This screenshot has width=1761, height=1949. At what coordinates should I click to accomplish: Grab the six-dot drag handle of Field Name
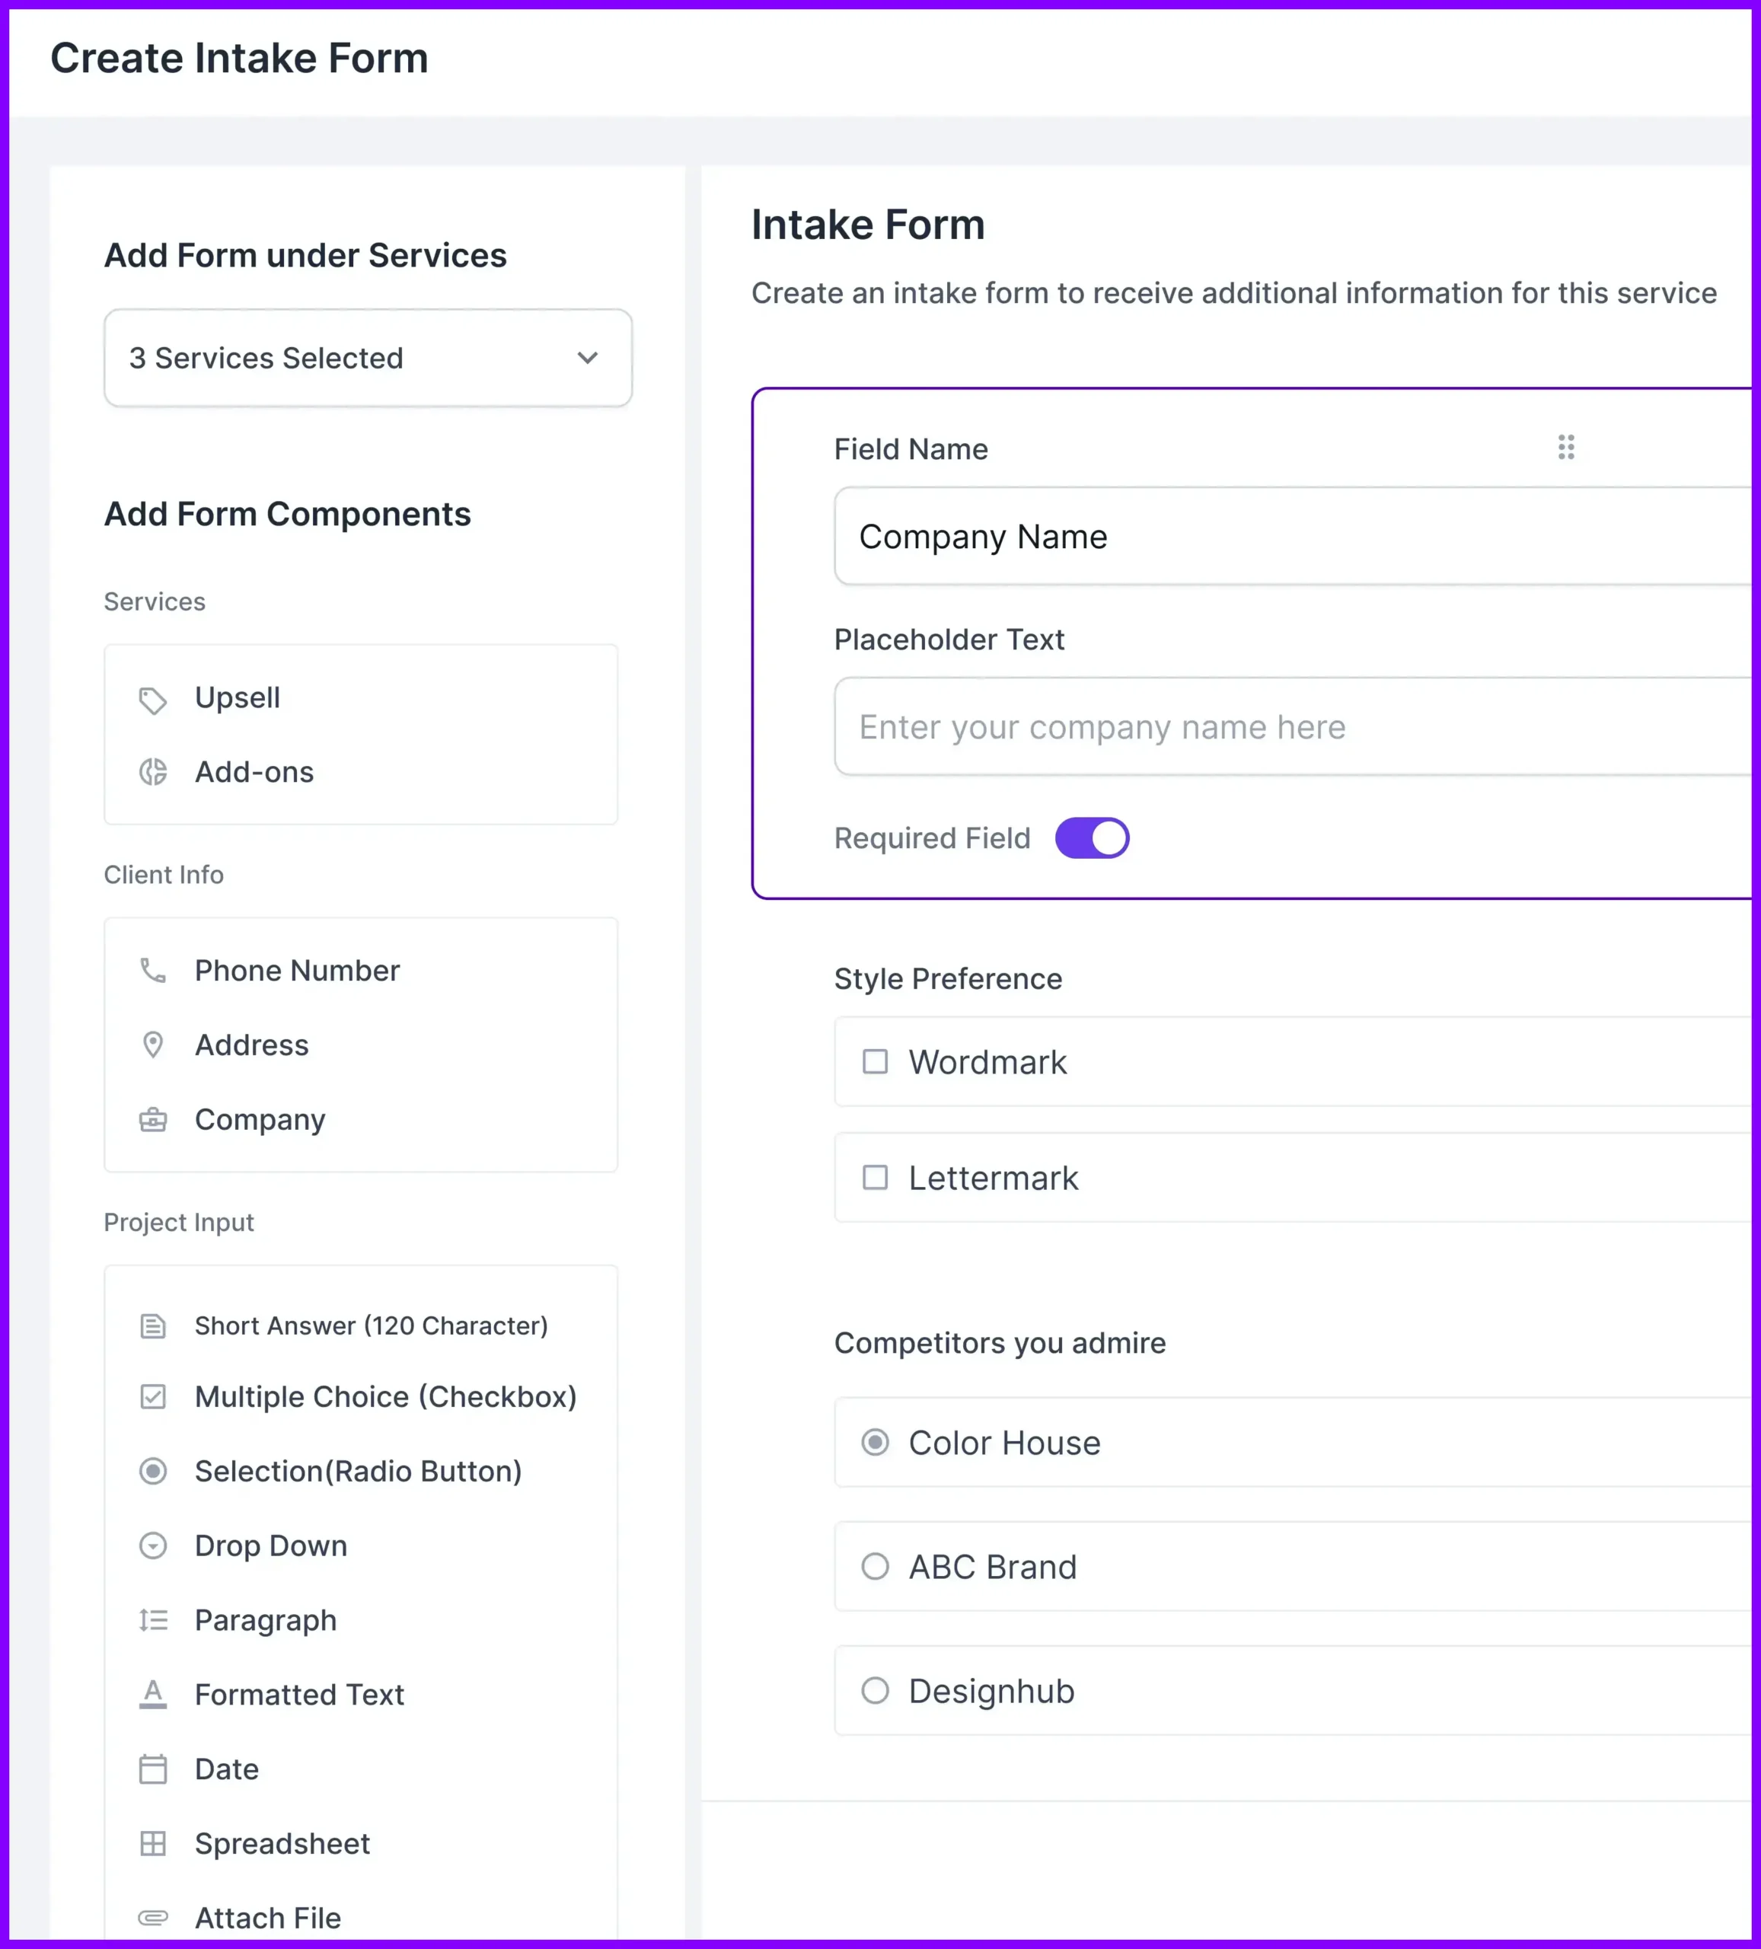coord(1565,448)
